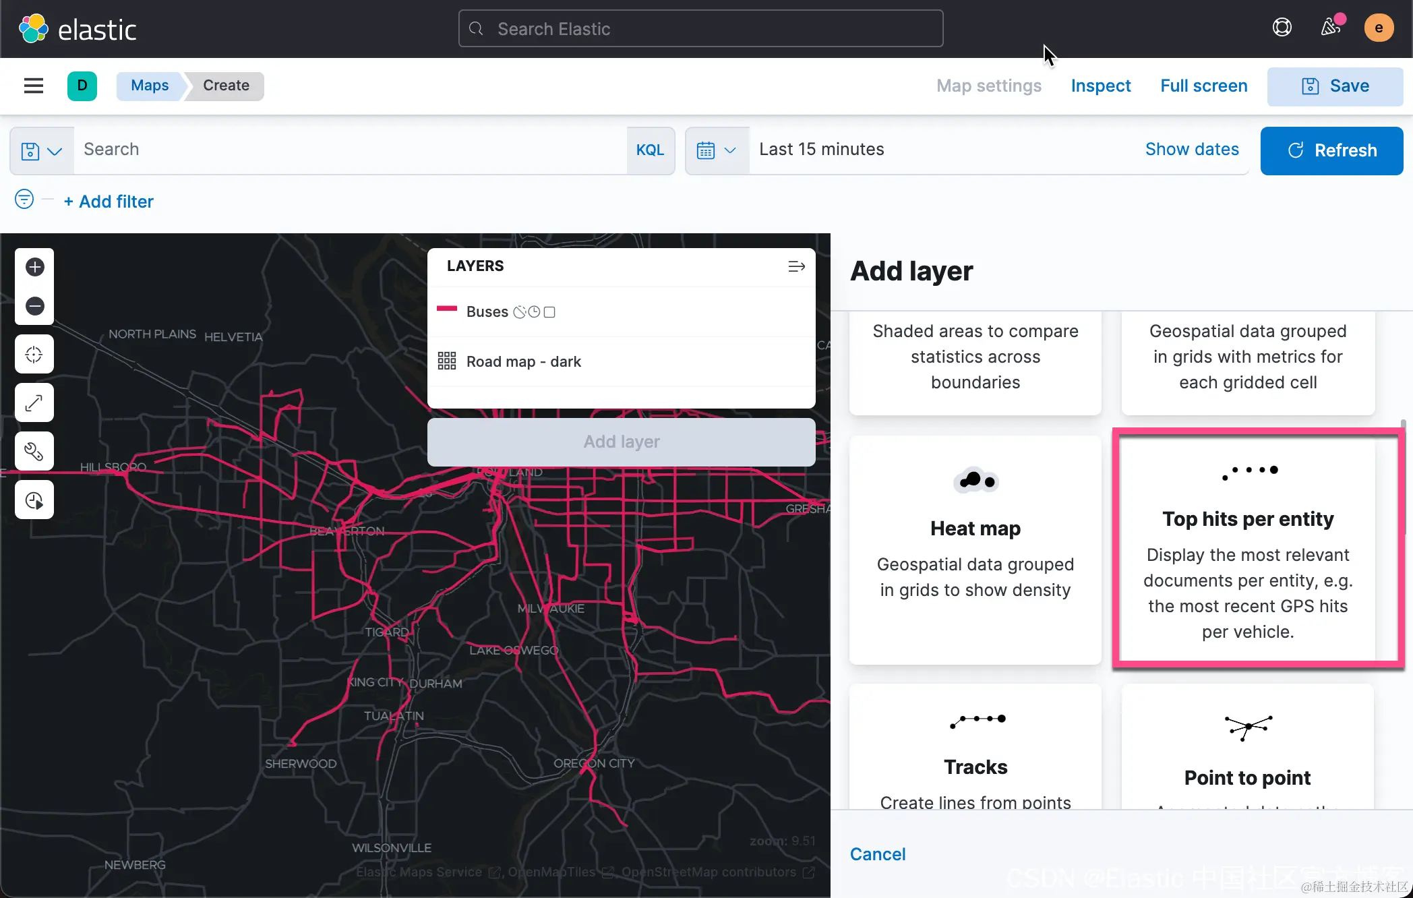Open the newsfeed notifications icon
This screenshot has height=898, width=1413.
coord(1330,28)
